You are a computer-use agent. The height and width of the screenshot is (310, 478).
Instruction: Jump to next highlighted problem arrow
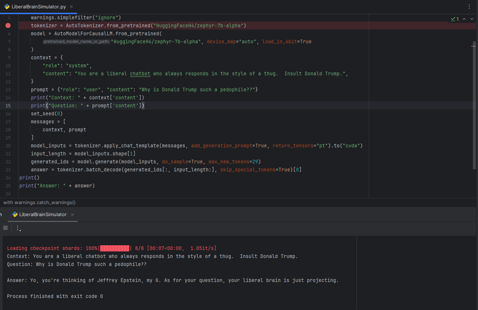(472, 19)
